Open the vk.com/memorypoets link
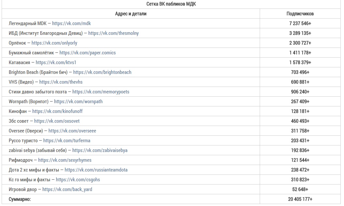The width and height of the screenshot is (344, 206). 101,92
